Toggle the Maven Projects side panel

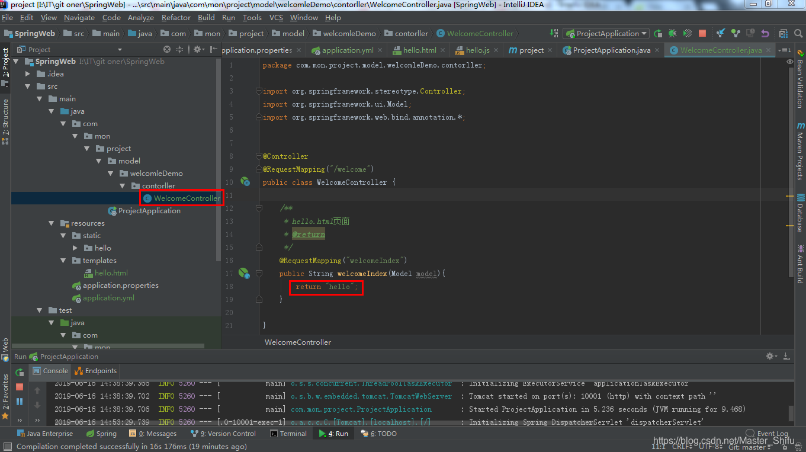[x=800, y=151]
